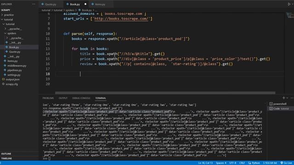Select Book.py in the explorer tree
The width and height of the screenshot is (294, 165).
pyautogui.click(x=14, y=47)
